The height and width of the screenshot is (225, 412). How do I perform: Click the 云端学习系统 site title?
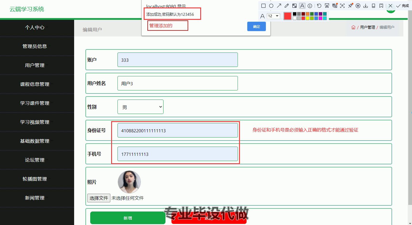[27, 9]
